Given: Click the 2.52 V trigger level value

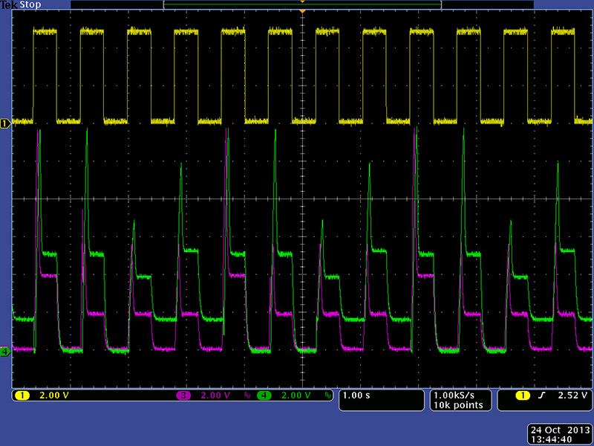Looking at the screenshot, I should [572, 395].
